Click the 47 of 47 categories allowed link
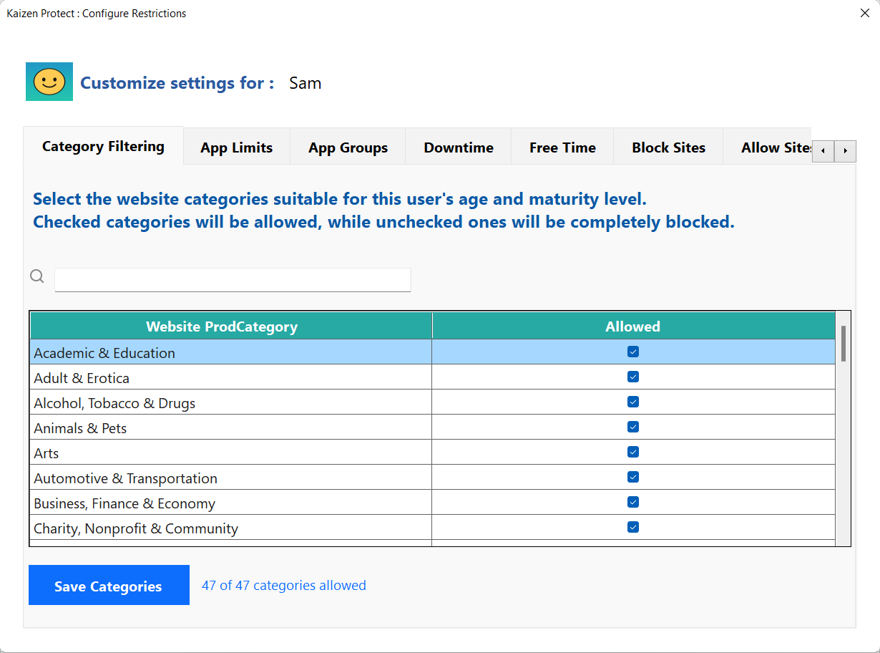The image size is (880, 653). (x=283, y=585)
